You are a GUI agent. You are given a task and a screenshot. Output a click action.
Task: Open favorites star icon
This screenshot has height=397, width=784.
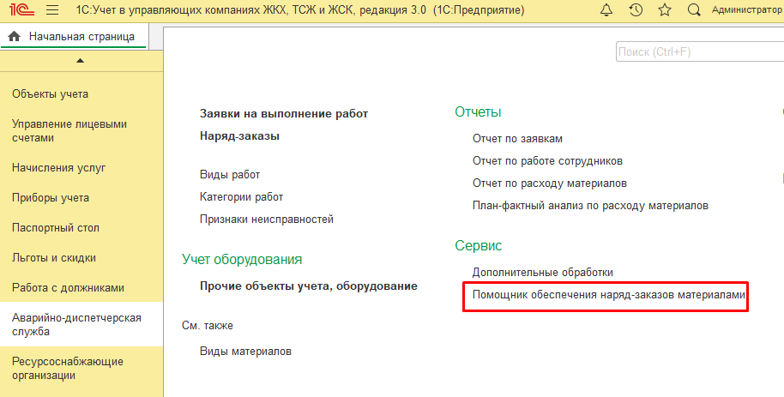point(665,10)
